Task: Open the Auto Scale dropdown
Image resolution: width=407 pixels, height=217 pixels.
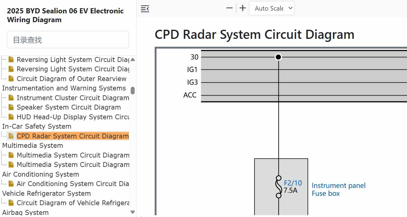Action: 272,8
